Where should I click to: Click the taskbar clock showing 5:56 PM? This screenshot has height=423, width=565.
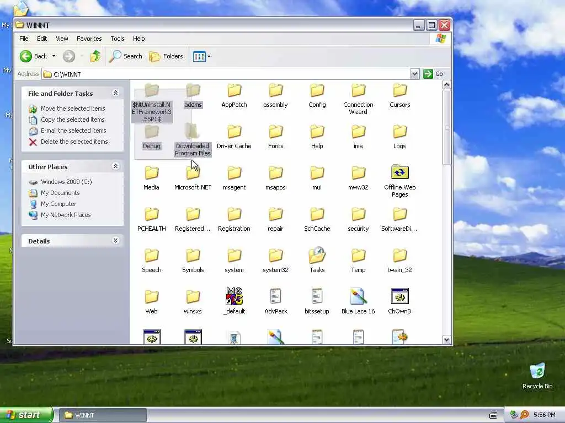point(545,415)
